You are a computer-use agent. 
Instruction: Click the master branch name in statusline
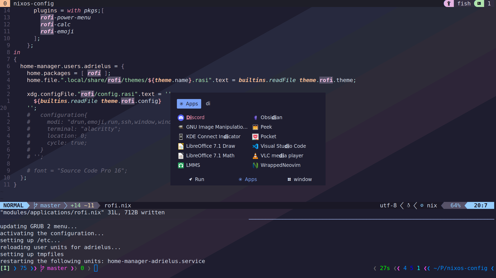coord(50,206)
